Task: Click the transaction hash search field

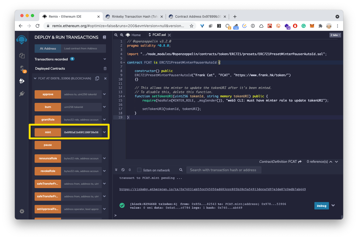Action: 224,170
